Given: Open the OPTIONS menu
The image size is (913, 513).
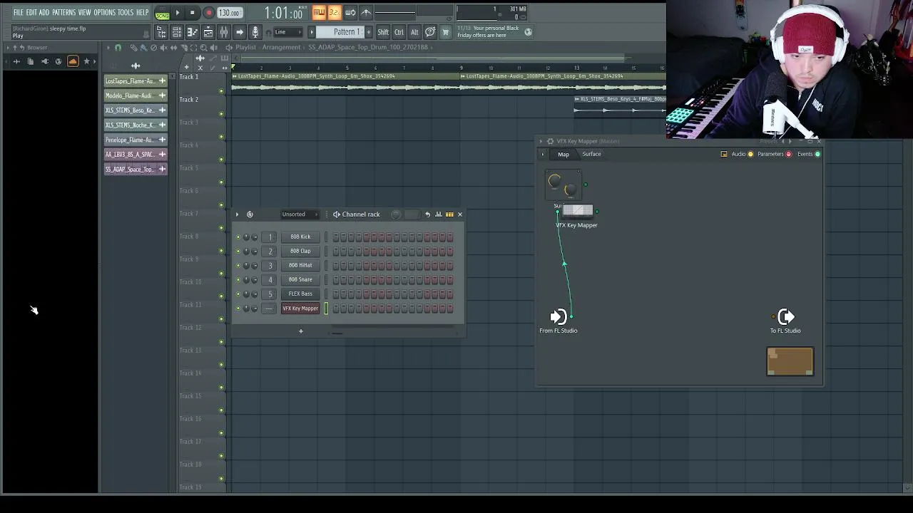Looking at the screenshot, I should 104,13.
